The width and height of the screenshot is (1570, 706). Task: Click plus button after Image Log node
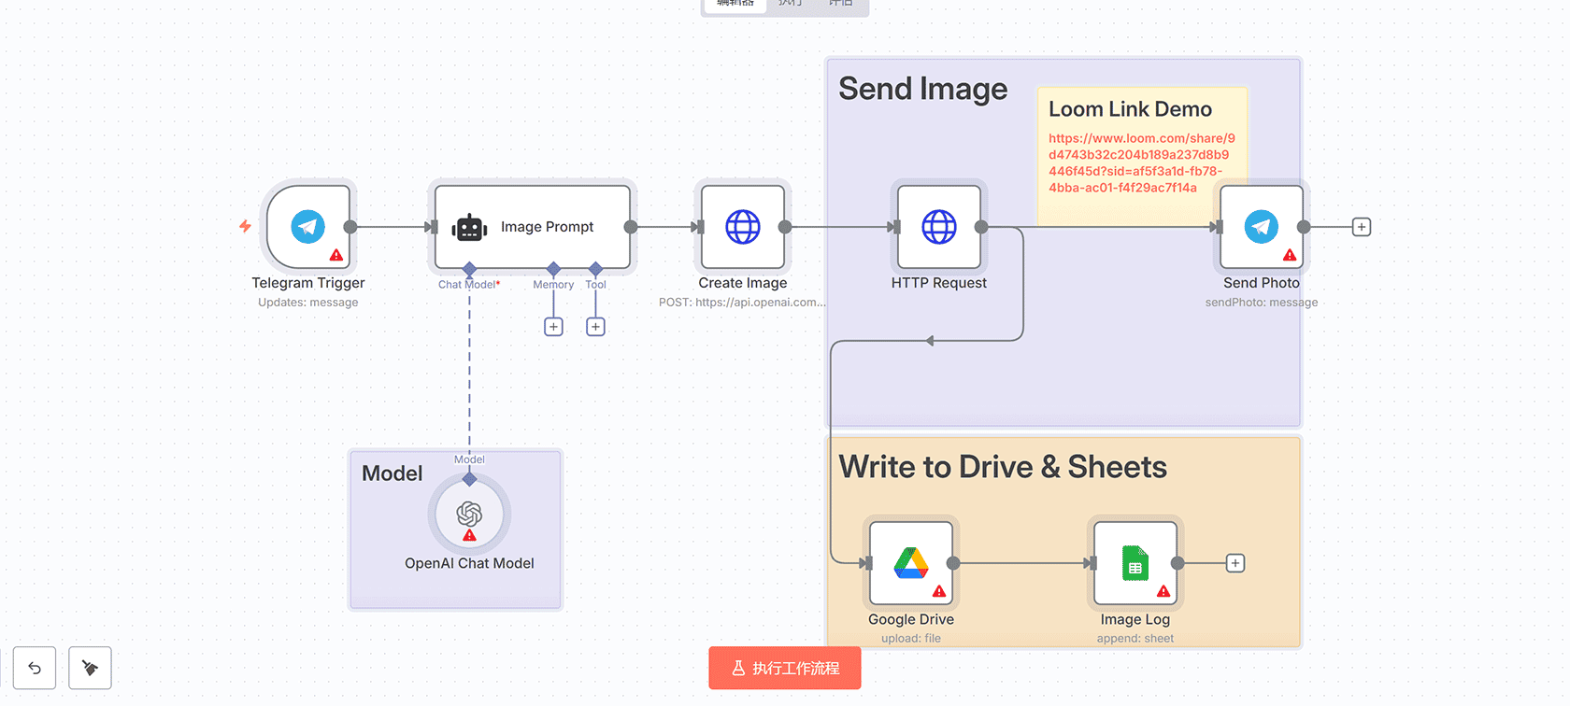tap(1235, 563)
